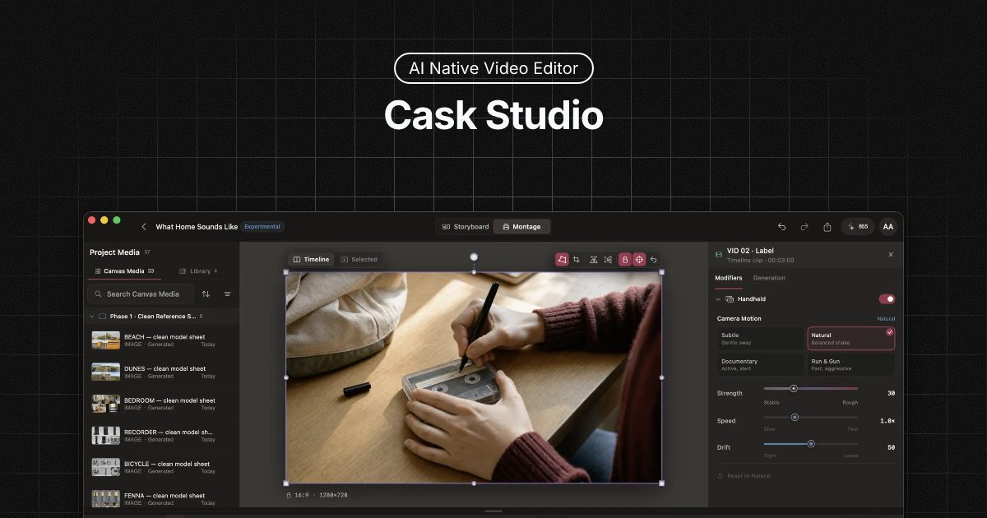
Task: Click the 16:9 · 1280×720 dimension label
Action: (x=321, y=495)
